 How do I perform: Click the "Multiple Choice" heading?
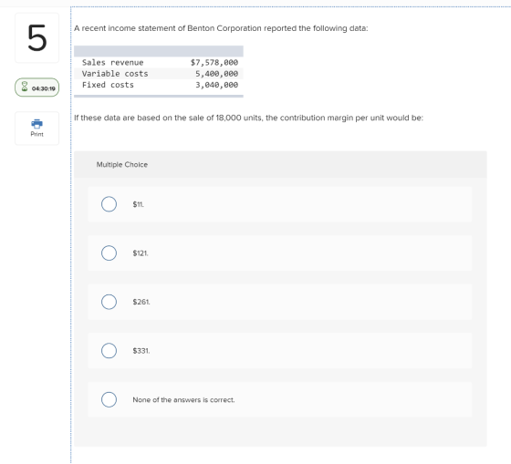pyautogui.click(x=122, y=164)
